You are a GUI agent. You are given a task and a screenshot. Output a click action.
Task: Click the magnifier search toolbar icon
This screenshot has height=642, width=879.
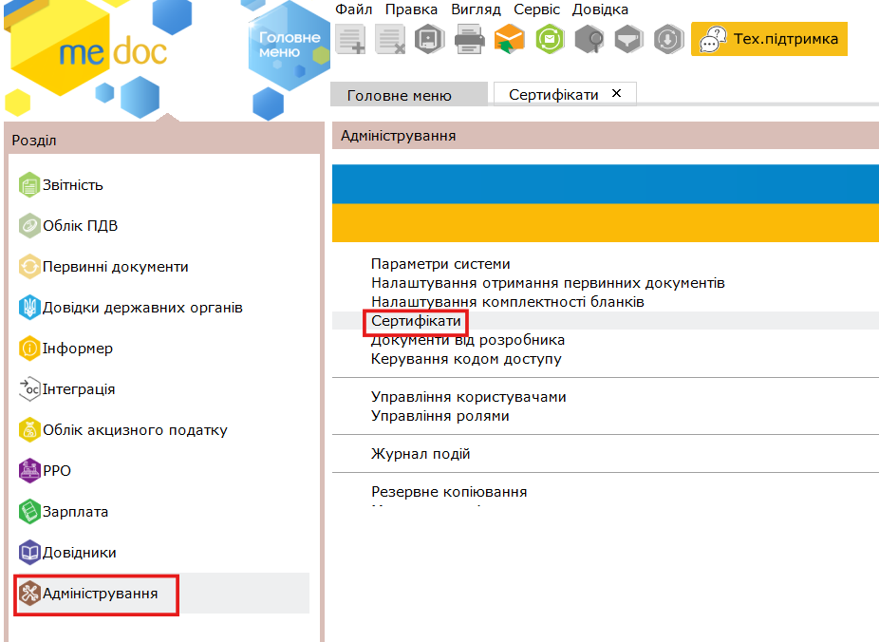click(589, 40)
